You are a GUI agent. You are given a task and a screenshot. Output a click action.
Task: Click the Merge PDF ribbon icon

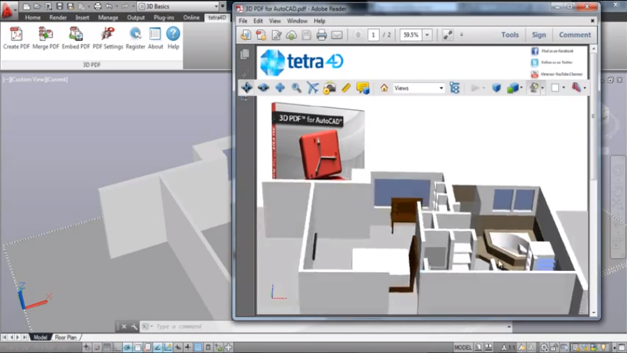click(45, 38)
